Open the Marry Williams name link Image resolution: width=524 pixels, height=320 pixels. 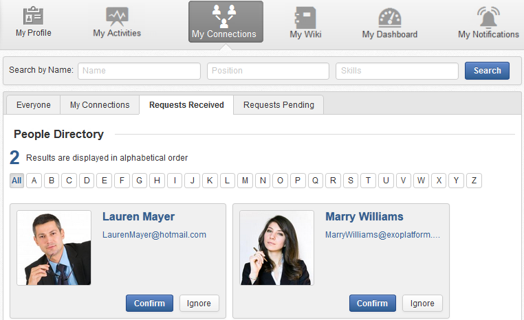364,217
